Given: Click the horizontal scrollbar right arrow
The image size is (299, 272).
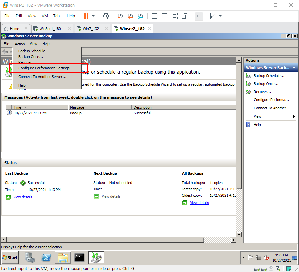Looking at the screenshot, I should tap(234, 240).
